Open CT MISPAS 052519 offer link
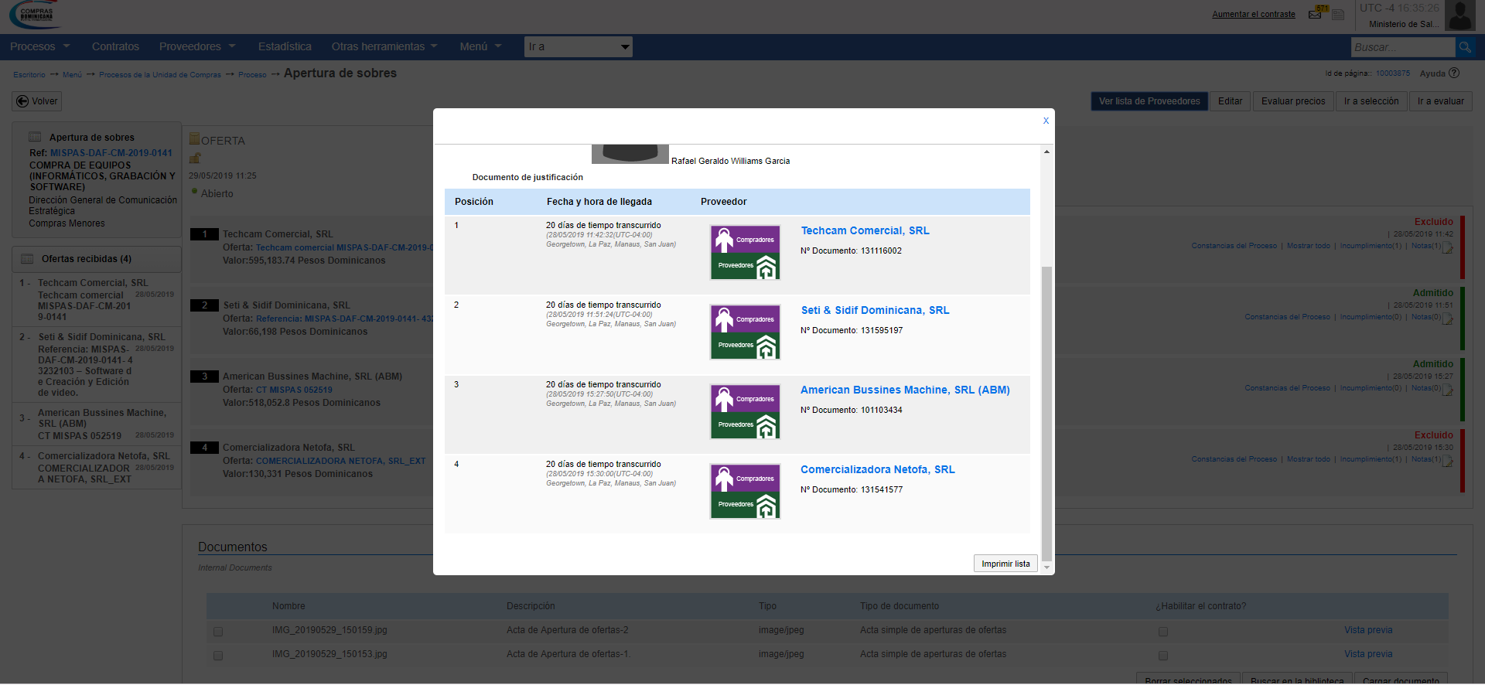 click(294, 390)
